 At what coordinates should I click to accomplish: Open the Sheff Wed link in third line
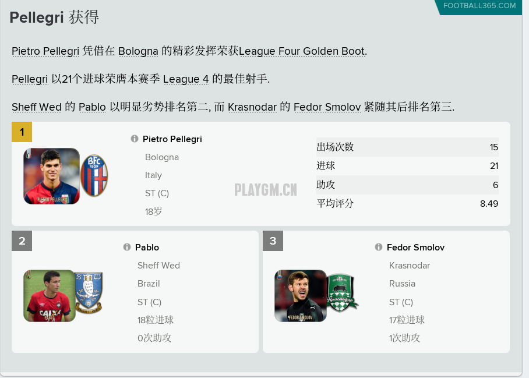coord(37,107)
